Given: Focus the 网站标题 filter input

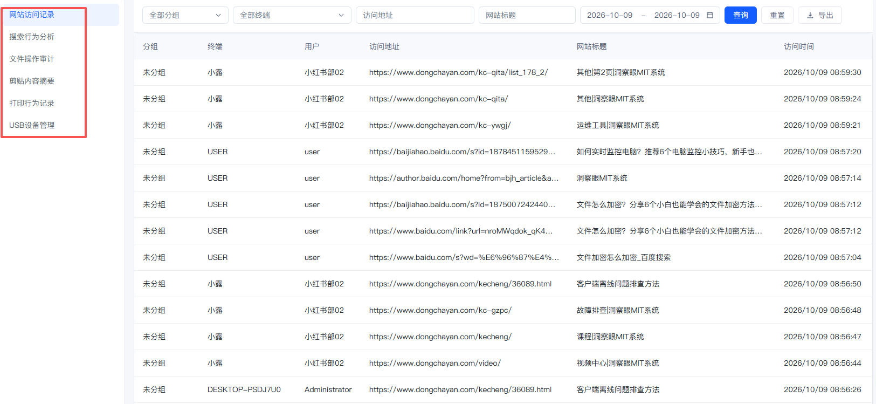Looking at the screenshot, I should point(527,15).
